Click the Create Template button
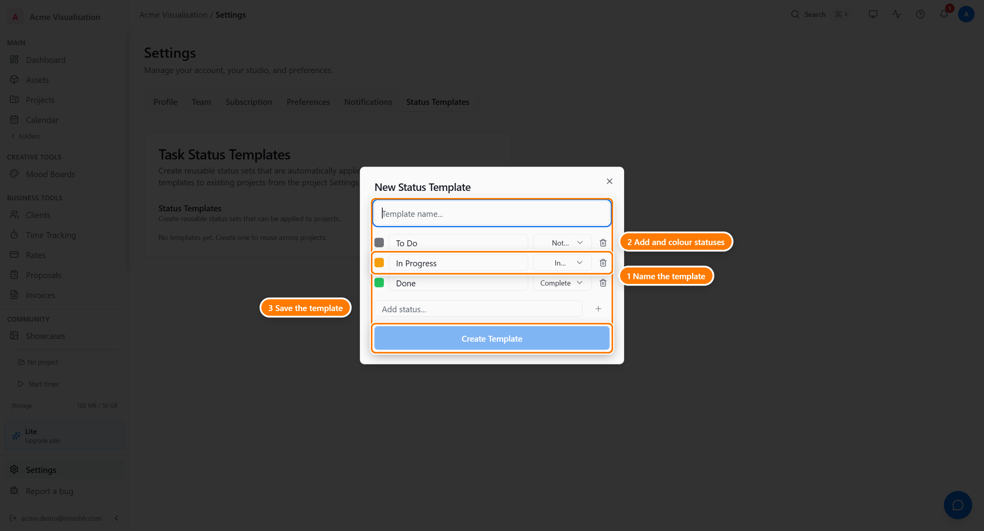Screen dimensions: 984x531 pos(492,338)
